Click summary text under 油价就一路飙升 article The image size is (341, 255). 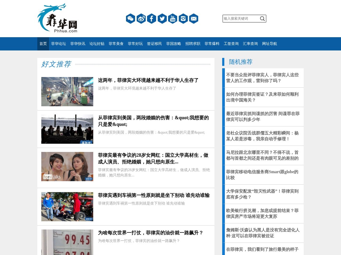tap(139, 241)
